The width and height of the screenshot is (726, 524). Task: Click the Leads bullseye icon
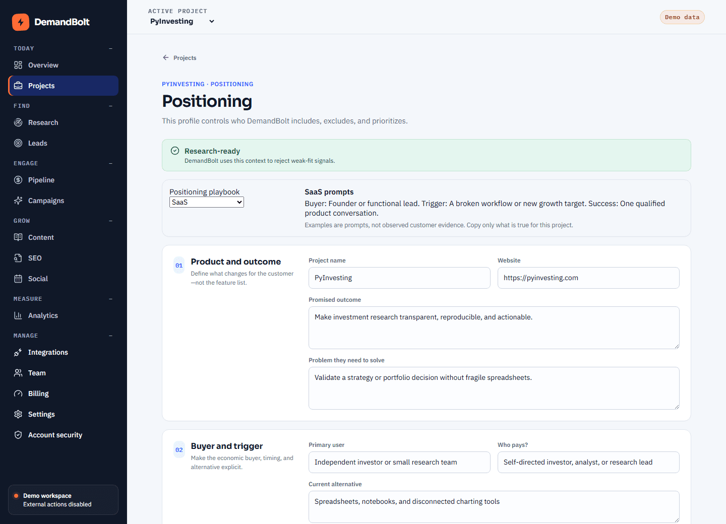coord(18,143)
